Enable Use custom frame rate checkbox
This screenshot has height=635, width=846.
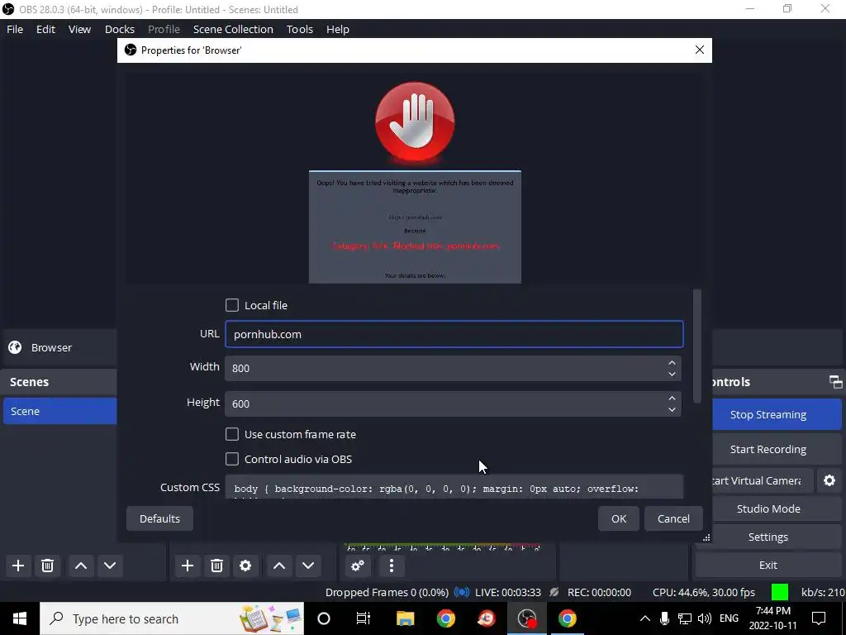pyautogui.click(x=232, y=434)
